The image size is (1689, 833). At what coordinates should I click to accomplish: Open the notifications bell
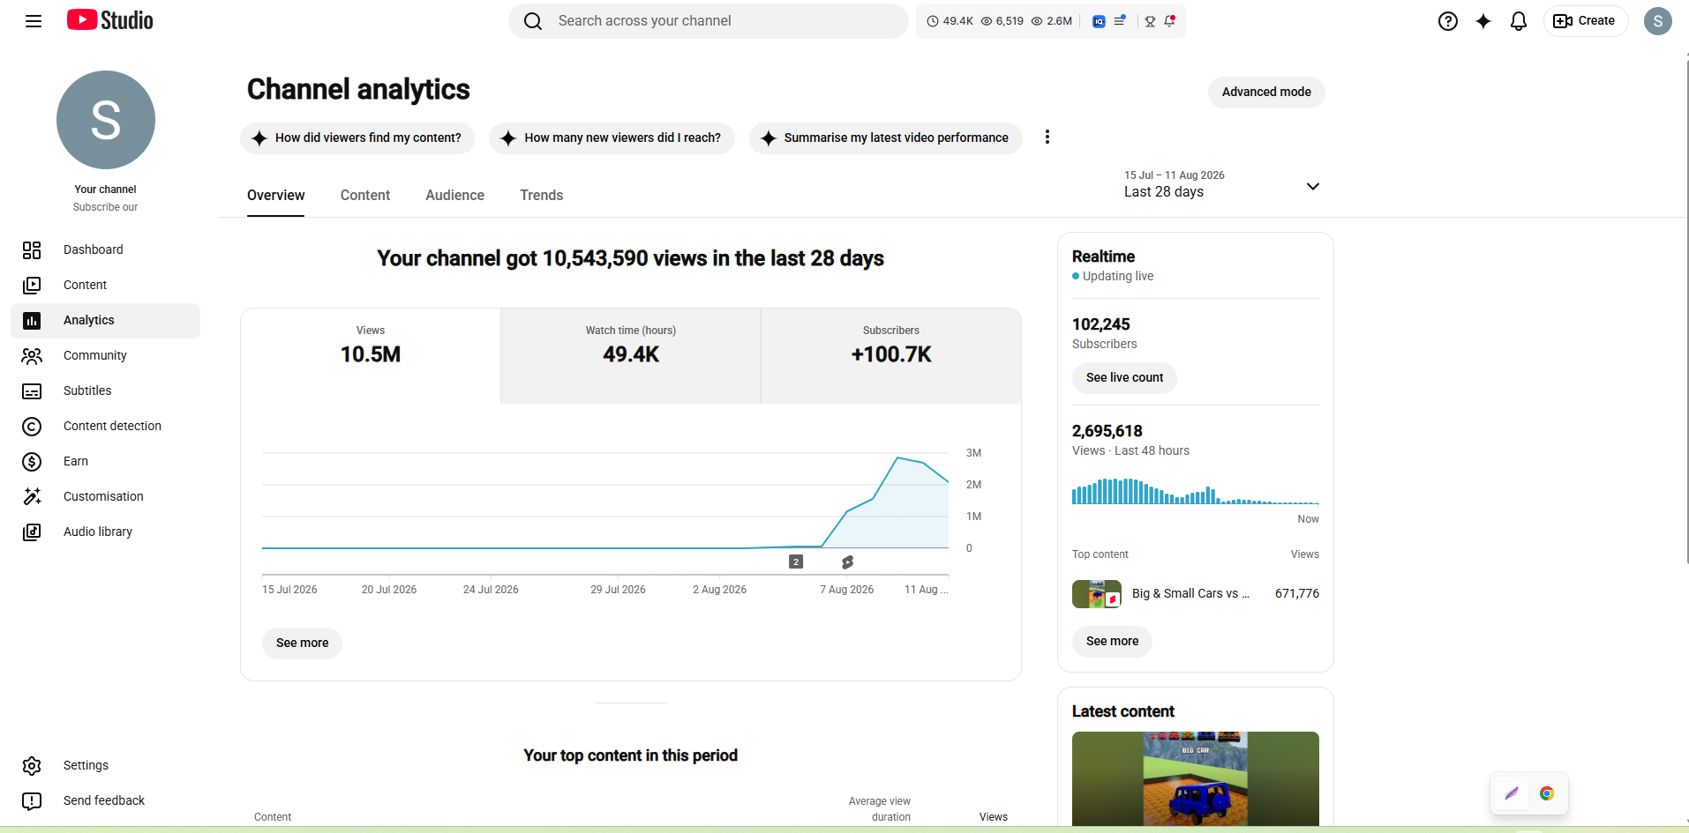[x=1518, y=21]
